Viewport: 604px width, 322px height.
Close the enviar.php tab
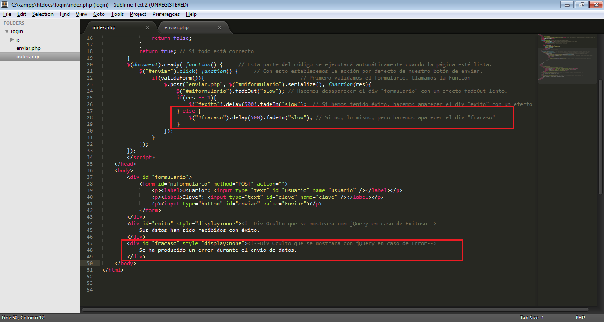(219, 27)
